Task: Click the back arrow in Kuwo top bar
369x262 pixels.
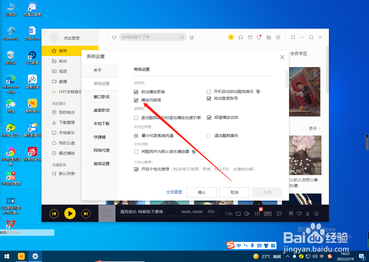Action: 107,37
